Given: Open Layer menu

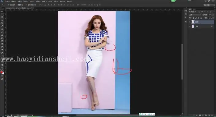Looking at the screenshot, I should click(x=26, y=1).
